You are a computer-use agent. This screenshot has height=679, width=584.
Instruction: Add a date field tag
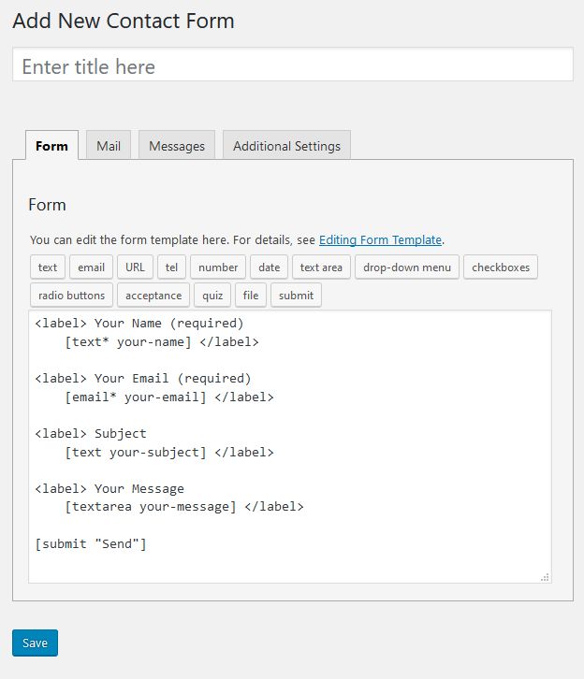pyautogui.click(x=270, y=267)
